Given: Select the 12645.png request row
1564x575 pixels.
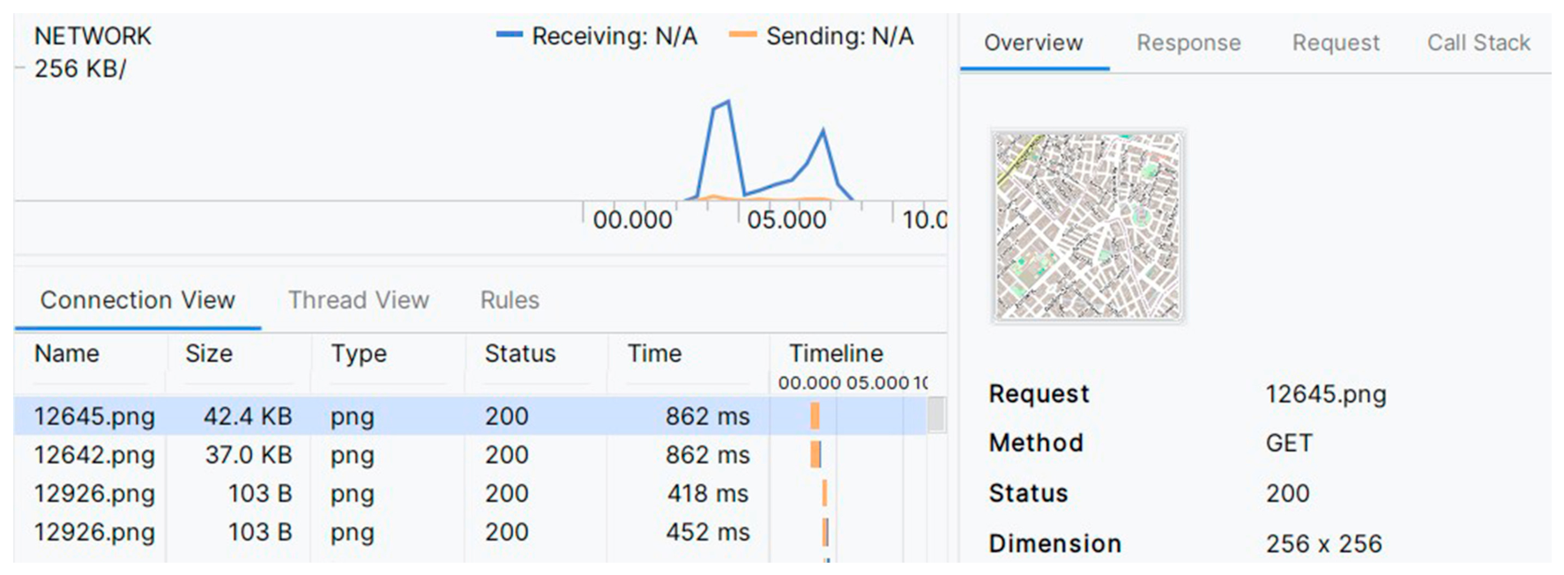Looking at the screenshot, I should point(471,416).
